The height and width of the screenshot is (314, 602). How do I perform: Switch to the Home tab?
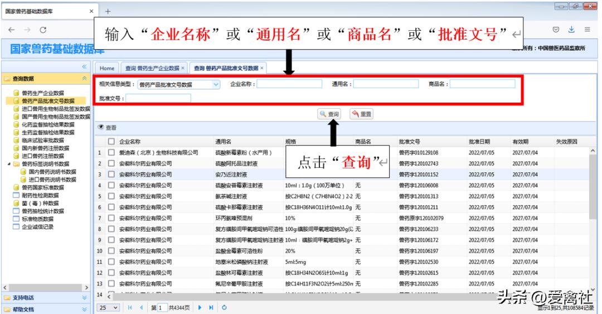click(107, 68)
